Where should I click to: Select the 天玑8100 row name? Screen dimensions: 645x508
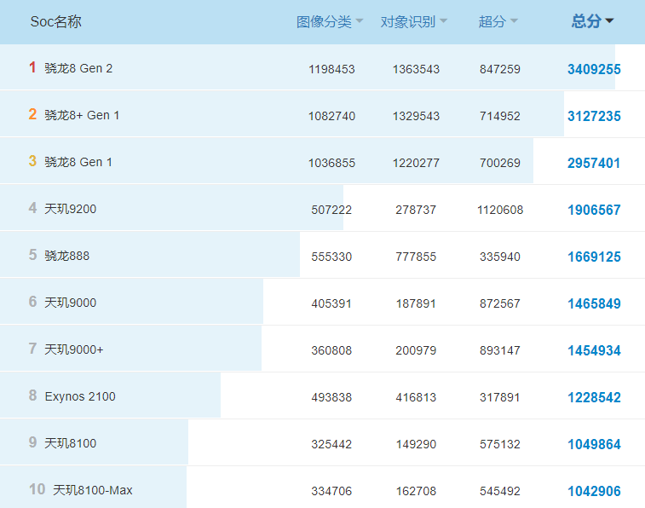tap(71, 443)
